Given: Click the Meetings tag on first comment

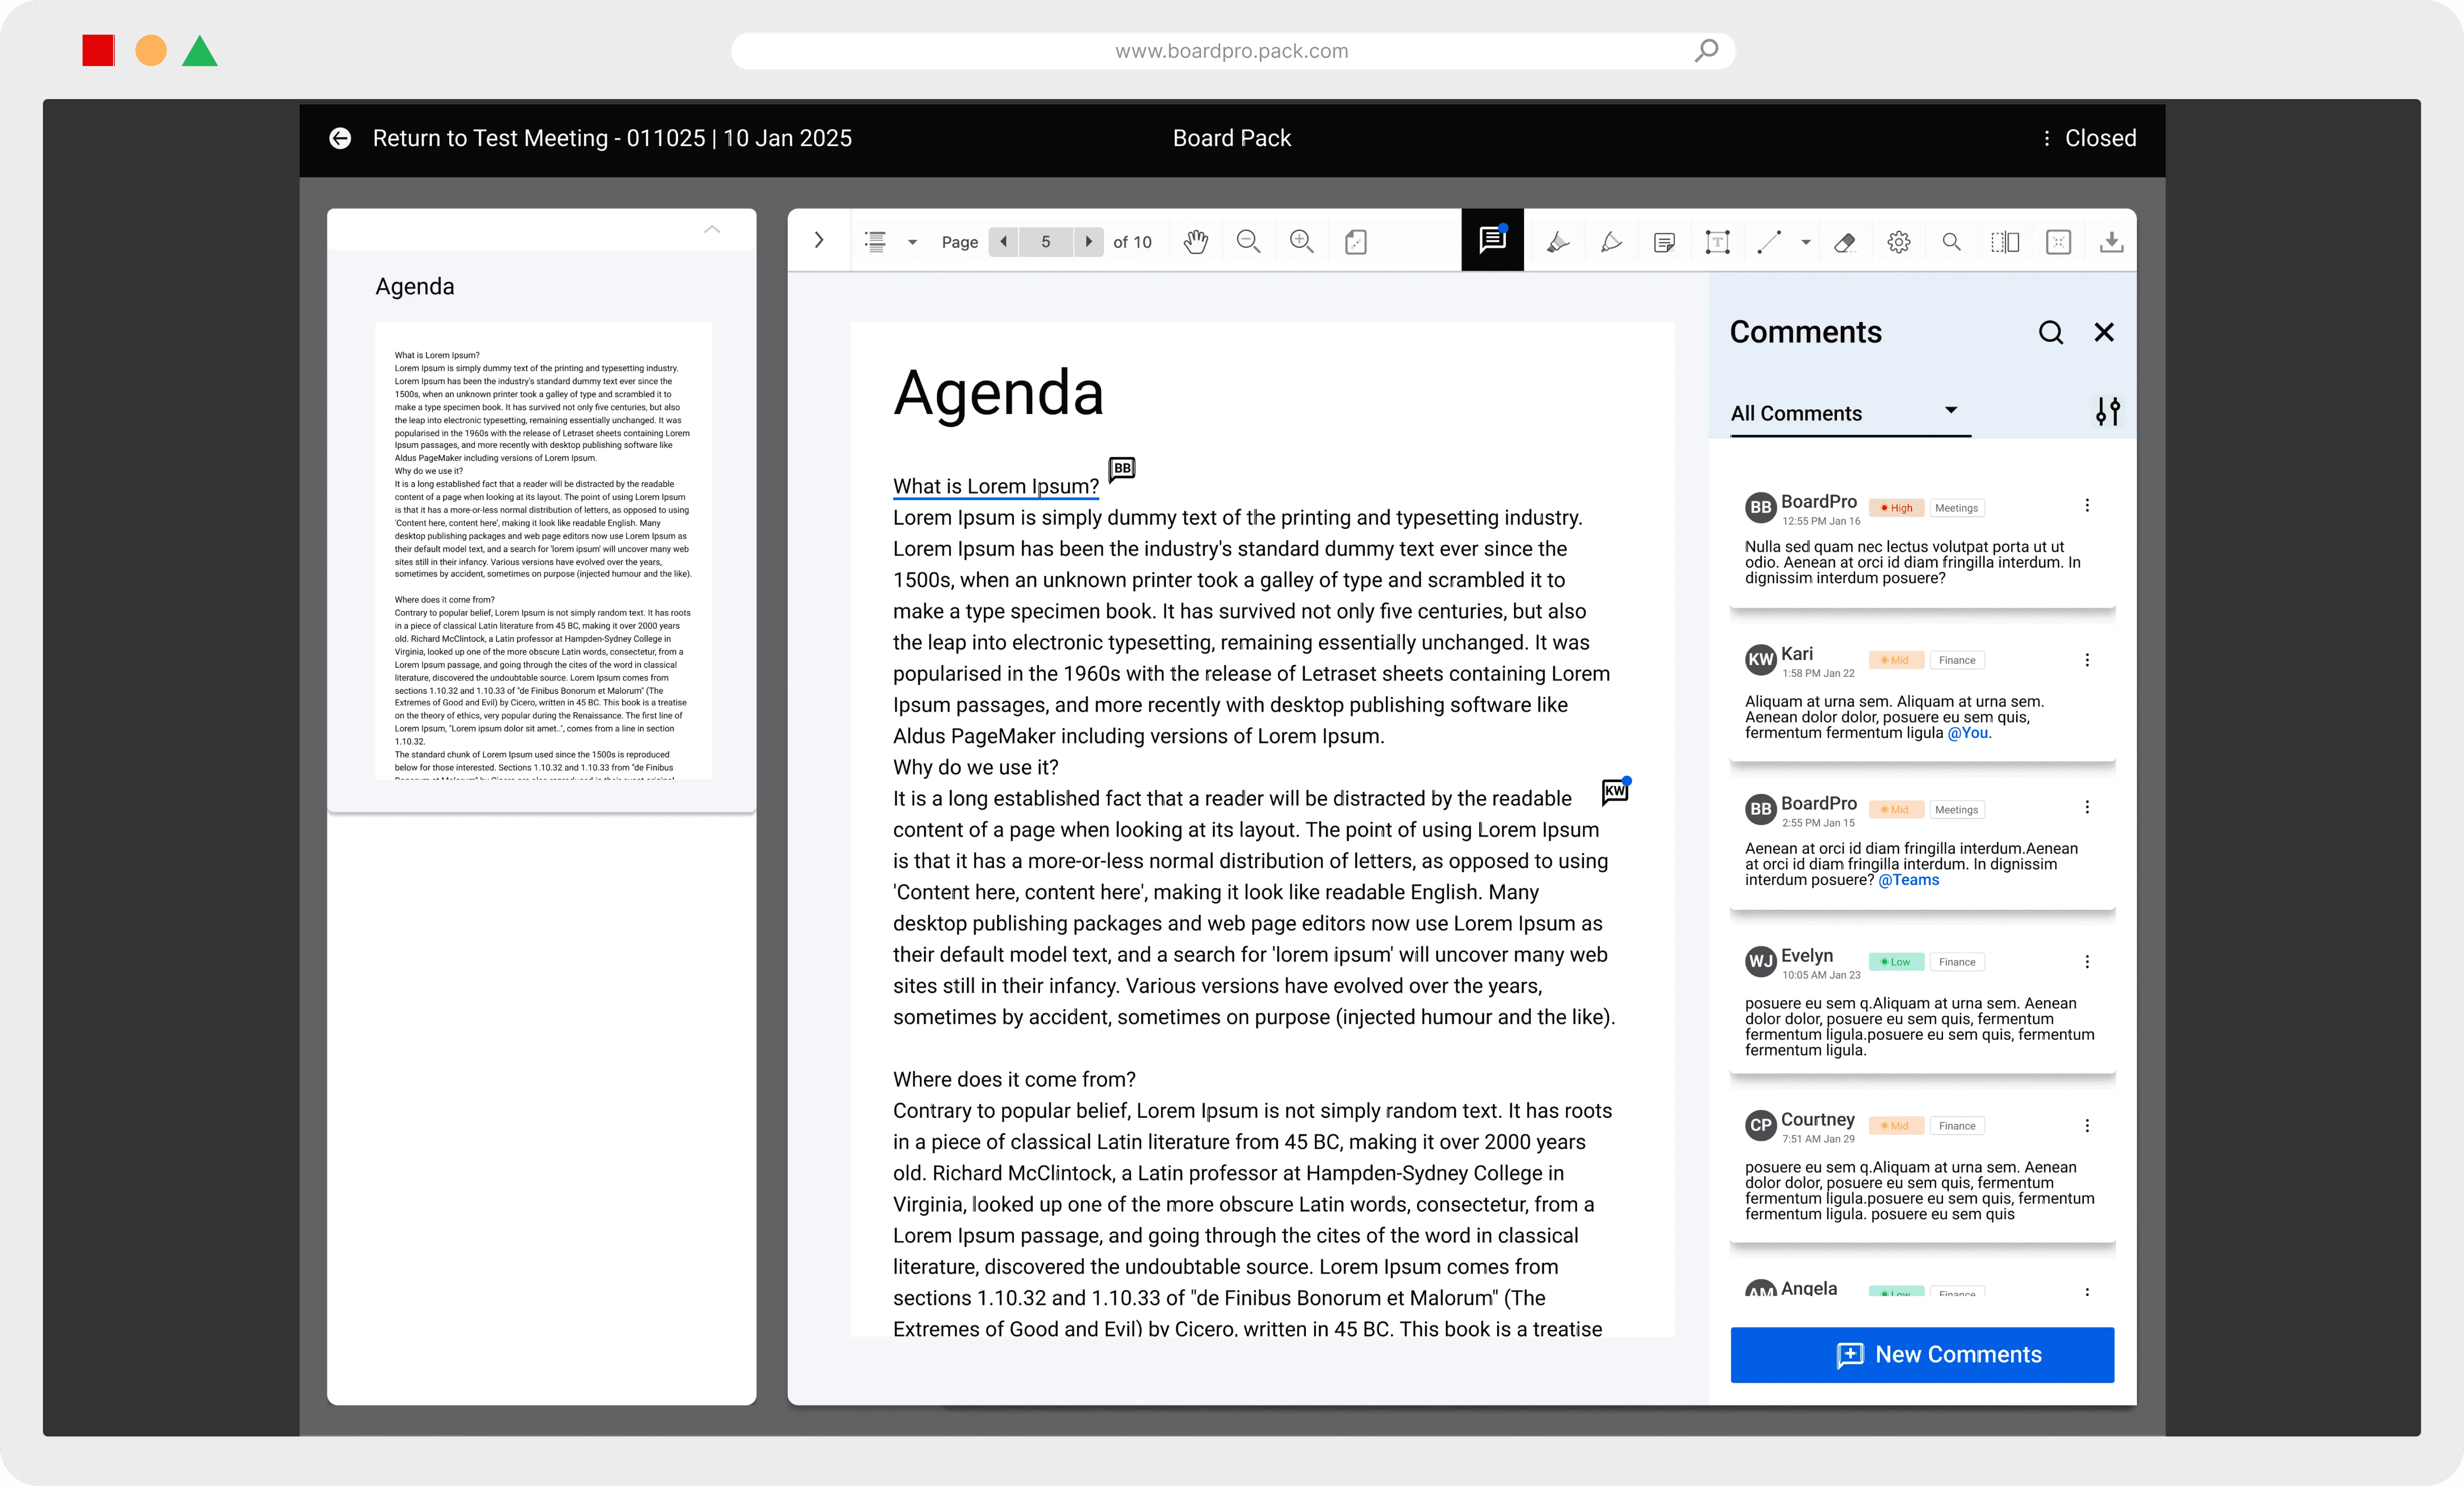Looking at the screenshot, I should pyautogui.click(x=1956, y=508).
